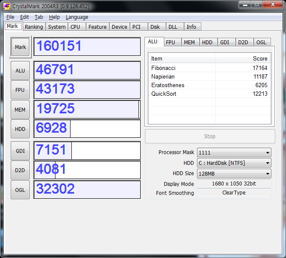Switch to the CPU tab
This screenshot has height=258, width=286.
point(77,27)
